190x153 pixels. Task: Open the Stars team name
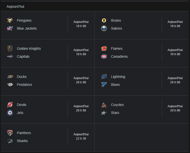(115, 113)
